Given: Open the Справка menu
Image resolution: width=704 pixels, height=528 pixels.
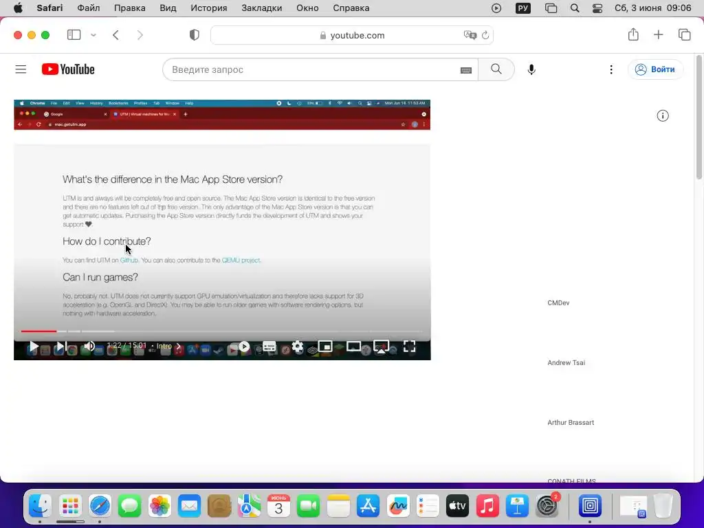Looking at the screenshot, I should coord(351,8).
